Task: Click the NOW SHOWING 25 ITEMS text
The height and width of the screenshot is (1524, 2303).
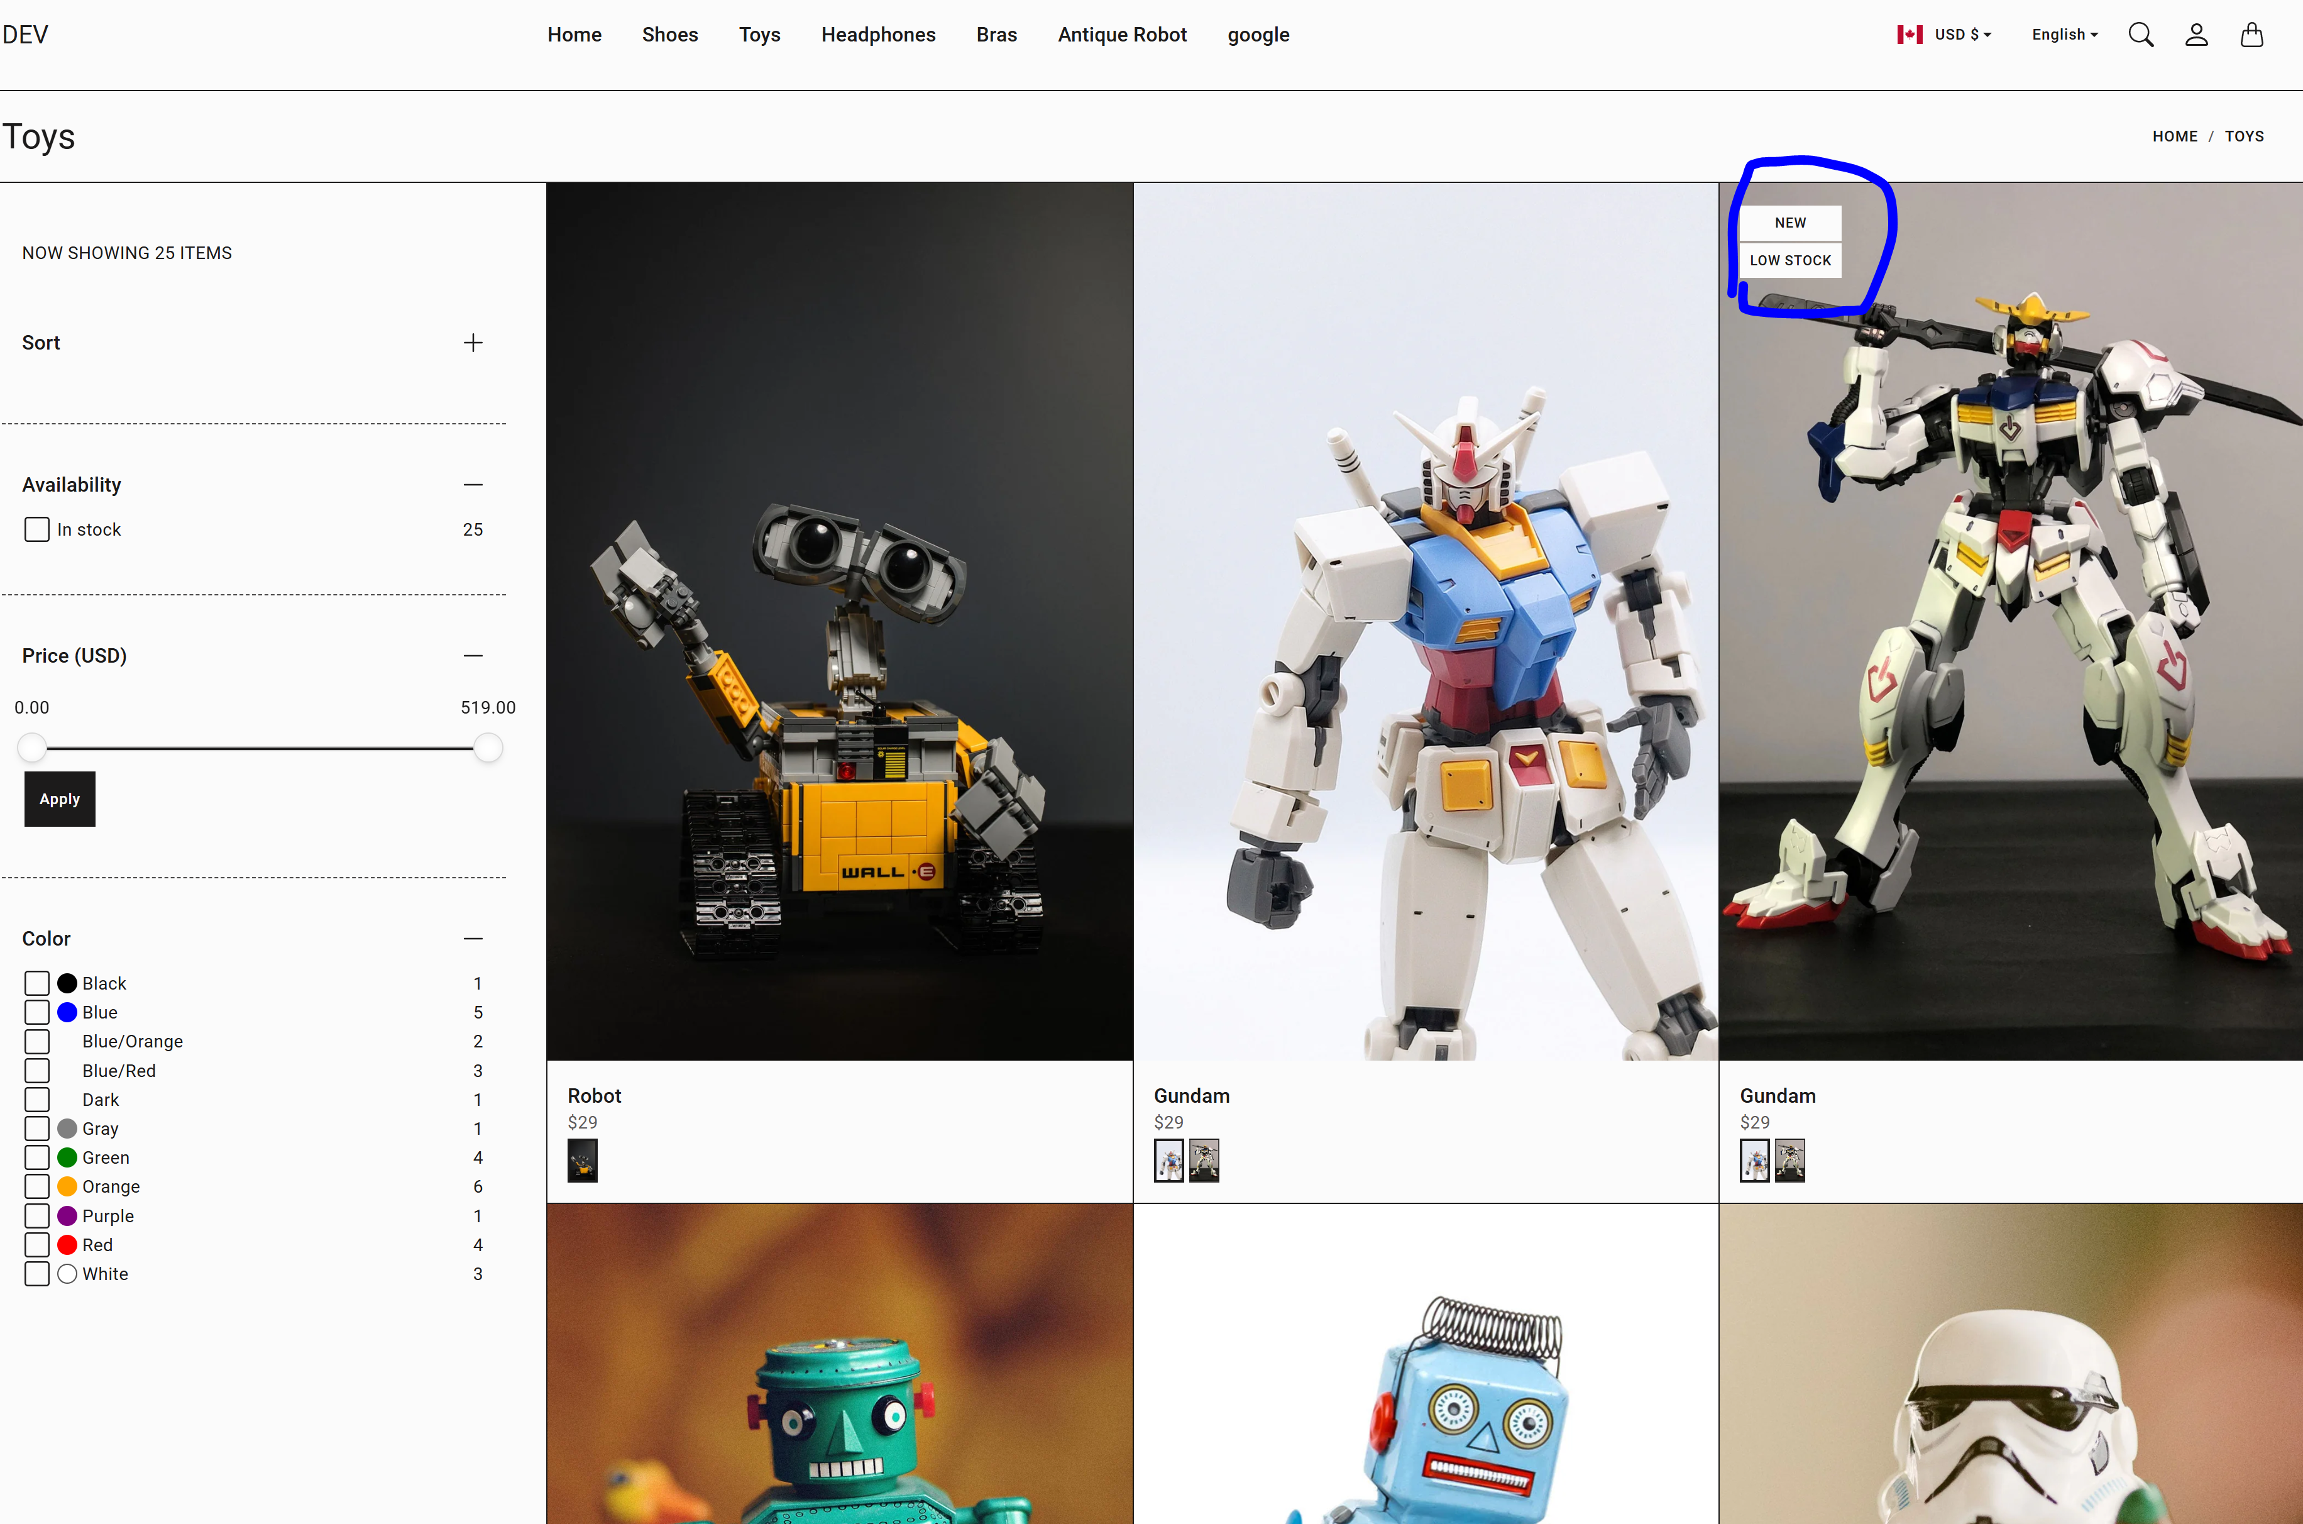Action: pos(128,253)
